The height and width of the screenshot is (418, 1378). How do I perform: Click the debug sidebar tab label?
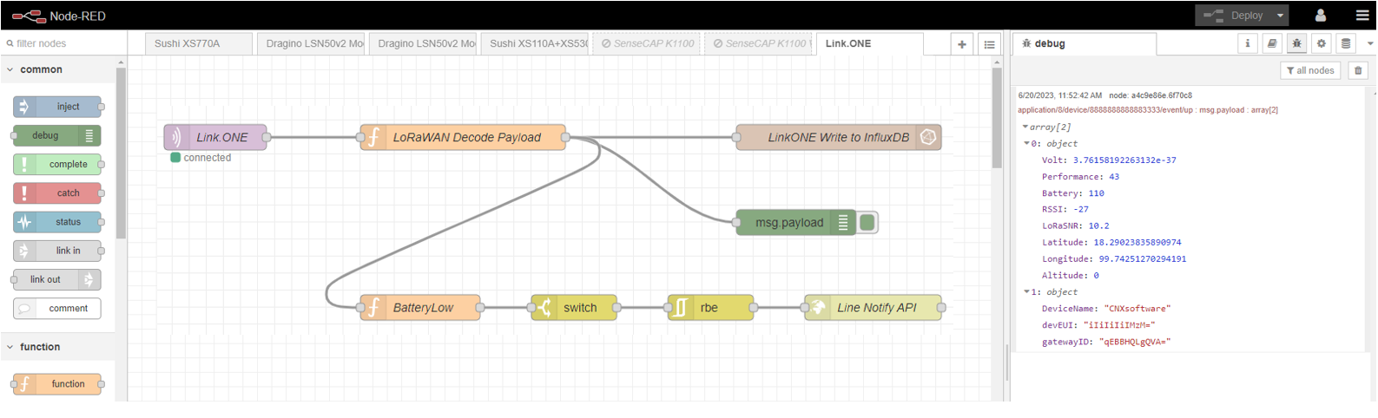click(1050, 43)
